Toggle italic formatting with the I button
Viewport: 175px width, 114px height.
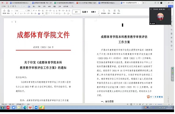(18, 13)
